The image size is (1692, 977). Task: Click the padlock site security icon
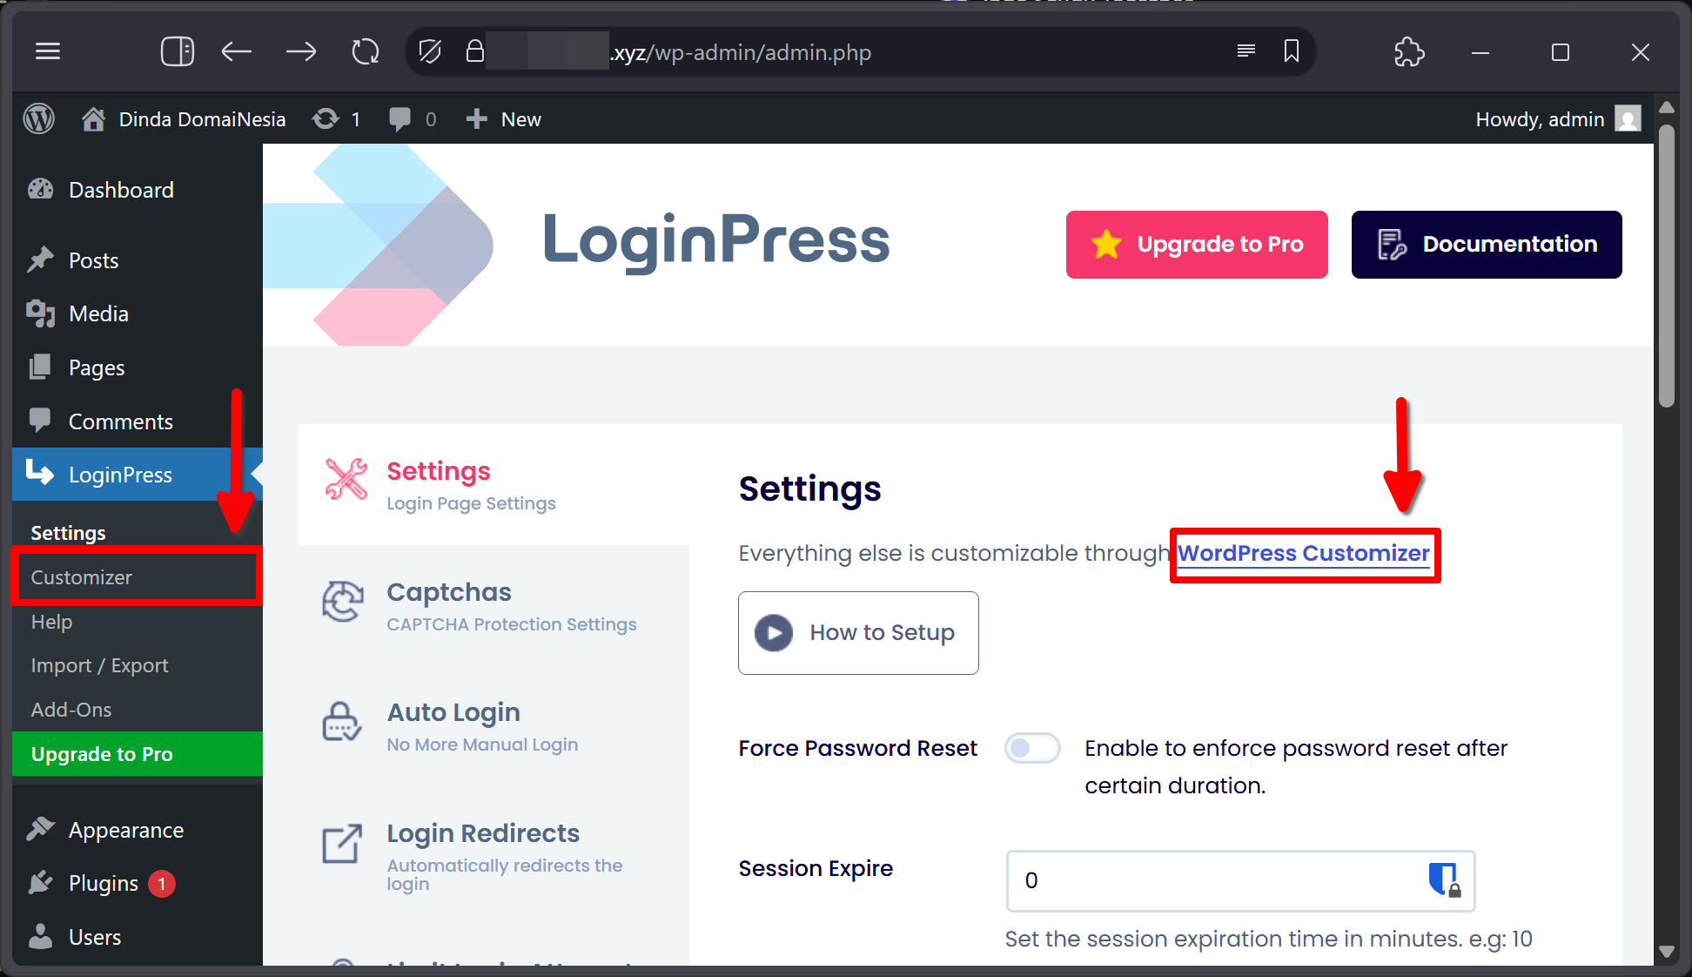tap(474, 51)
